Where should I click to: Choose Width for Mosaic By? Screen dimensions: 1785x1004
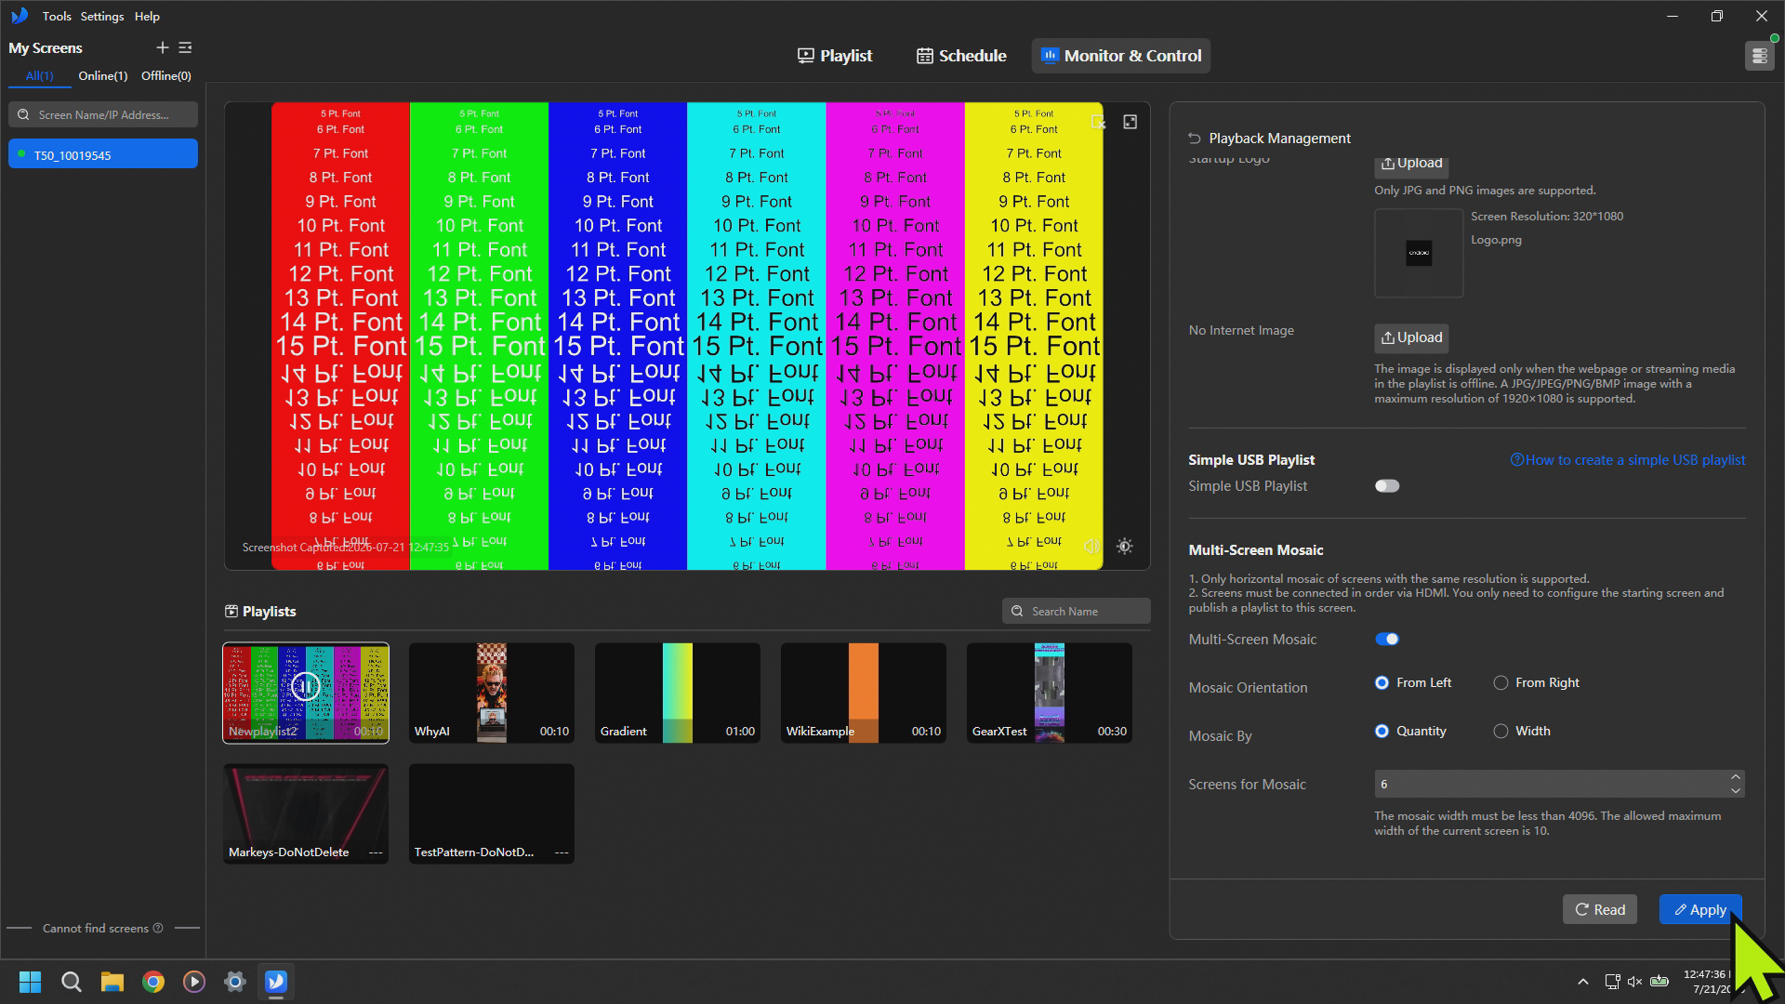[x=1522, y=731]
